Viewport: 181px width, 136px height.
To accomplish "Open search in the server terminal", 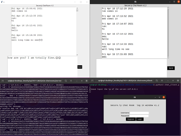I will pyautogui.click(x=66, y=81).
